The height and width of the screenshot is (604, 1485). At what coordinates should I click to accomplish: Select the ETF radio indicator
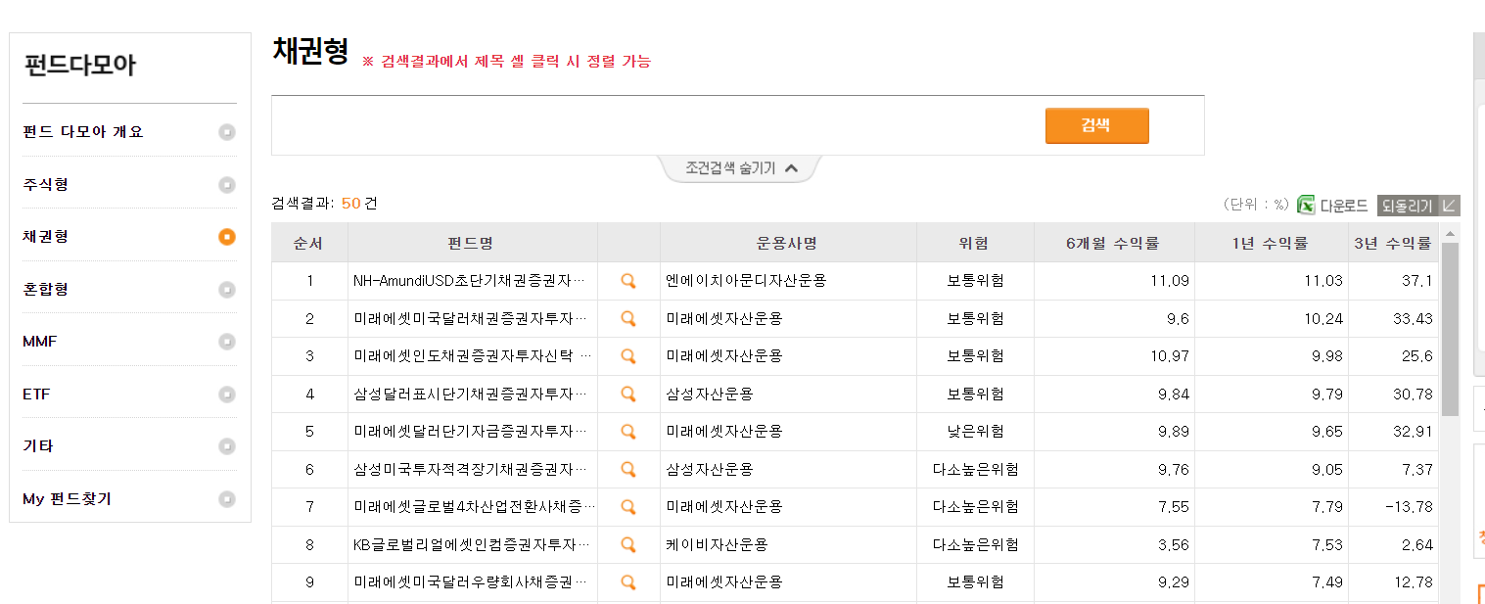[227, 394]
